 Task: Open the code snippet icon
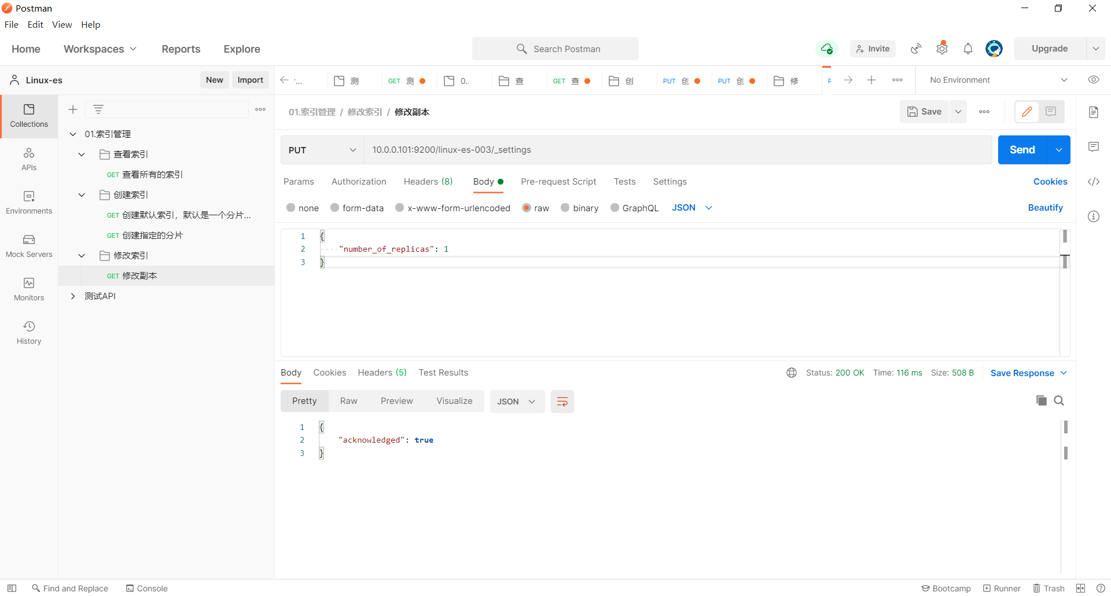tap(1094, 182)
